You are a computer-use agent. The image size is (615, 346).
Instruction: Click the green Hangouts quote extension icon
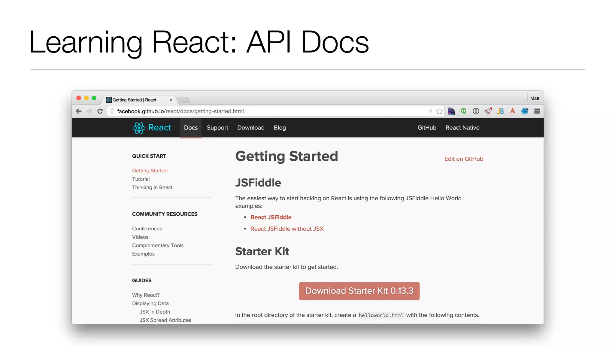coord(464,111)
